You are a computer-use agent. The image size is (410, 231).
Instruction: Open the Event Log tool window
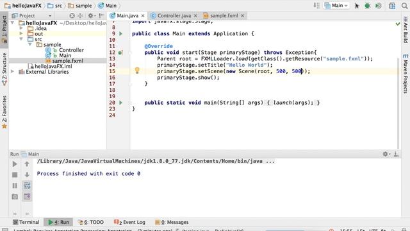tap(129, 222)
